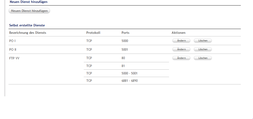Delete the PO I service via Löschen
Screen dimensions: 253x119
click(x=203, y=41)
